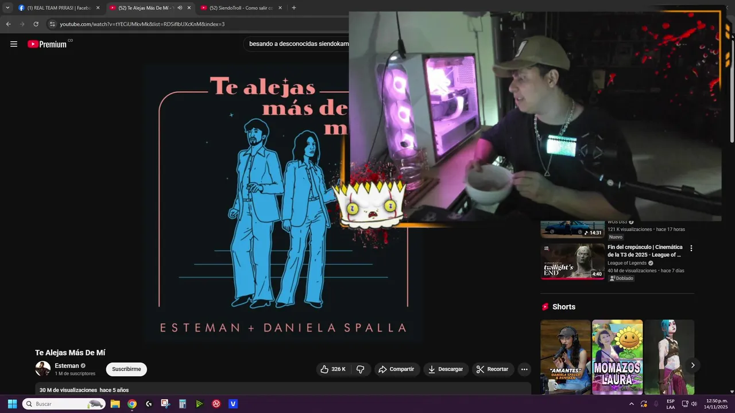Open a new browser tab
735x413 pixels.
[x=294, y=8]
